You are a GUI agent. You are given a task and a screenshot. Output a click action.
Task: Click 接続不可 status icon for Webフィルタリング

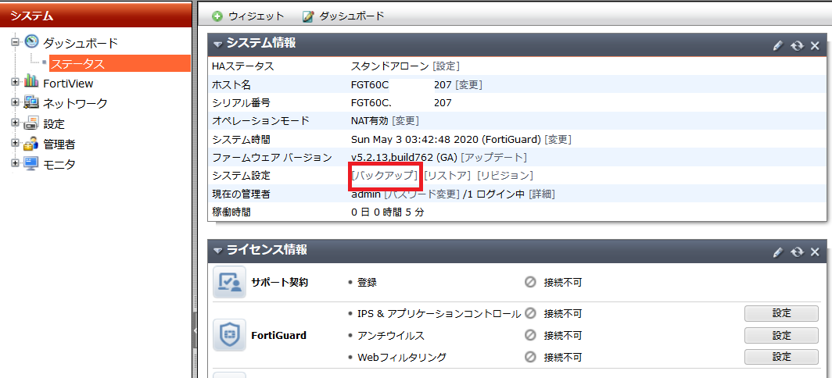click(530, 358)
